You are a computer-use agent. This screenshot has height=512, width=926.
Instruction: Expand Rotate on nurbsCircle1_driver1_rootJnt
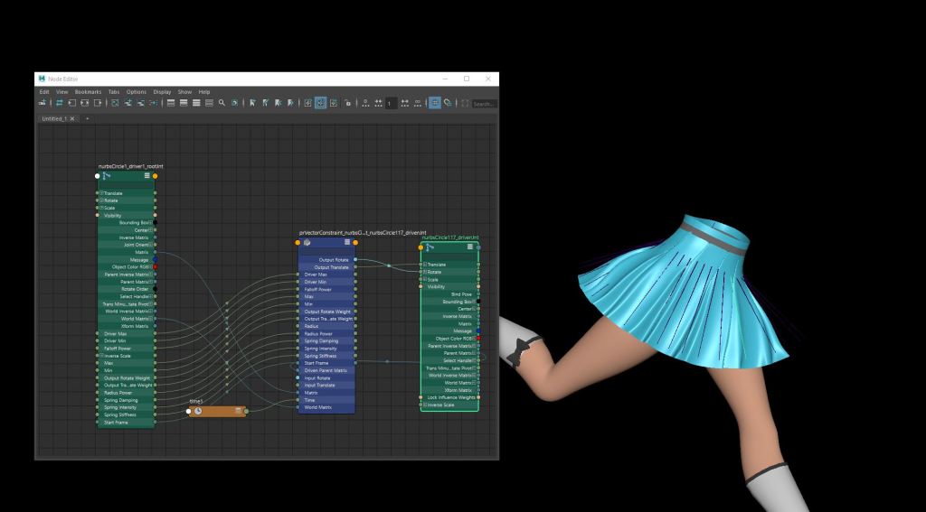(x=101, y=200)
